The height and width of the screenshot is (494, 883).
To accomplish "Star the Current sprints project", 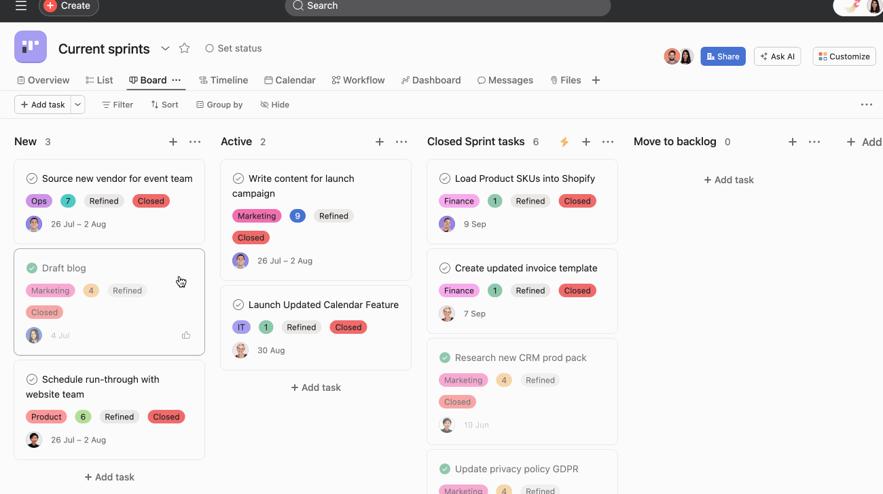I will [x=184, y=48].
